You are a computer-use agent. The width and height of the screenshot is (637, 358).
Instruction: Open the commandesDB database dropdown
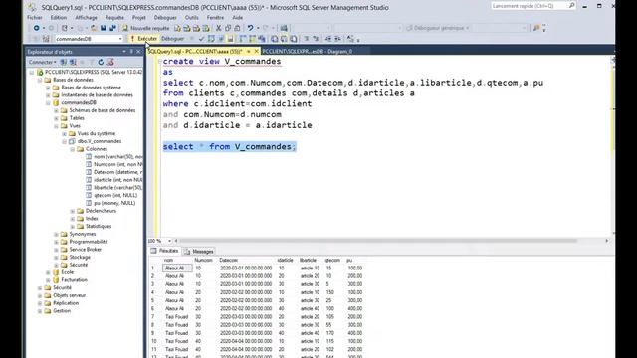click(x=120, y=39)
